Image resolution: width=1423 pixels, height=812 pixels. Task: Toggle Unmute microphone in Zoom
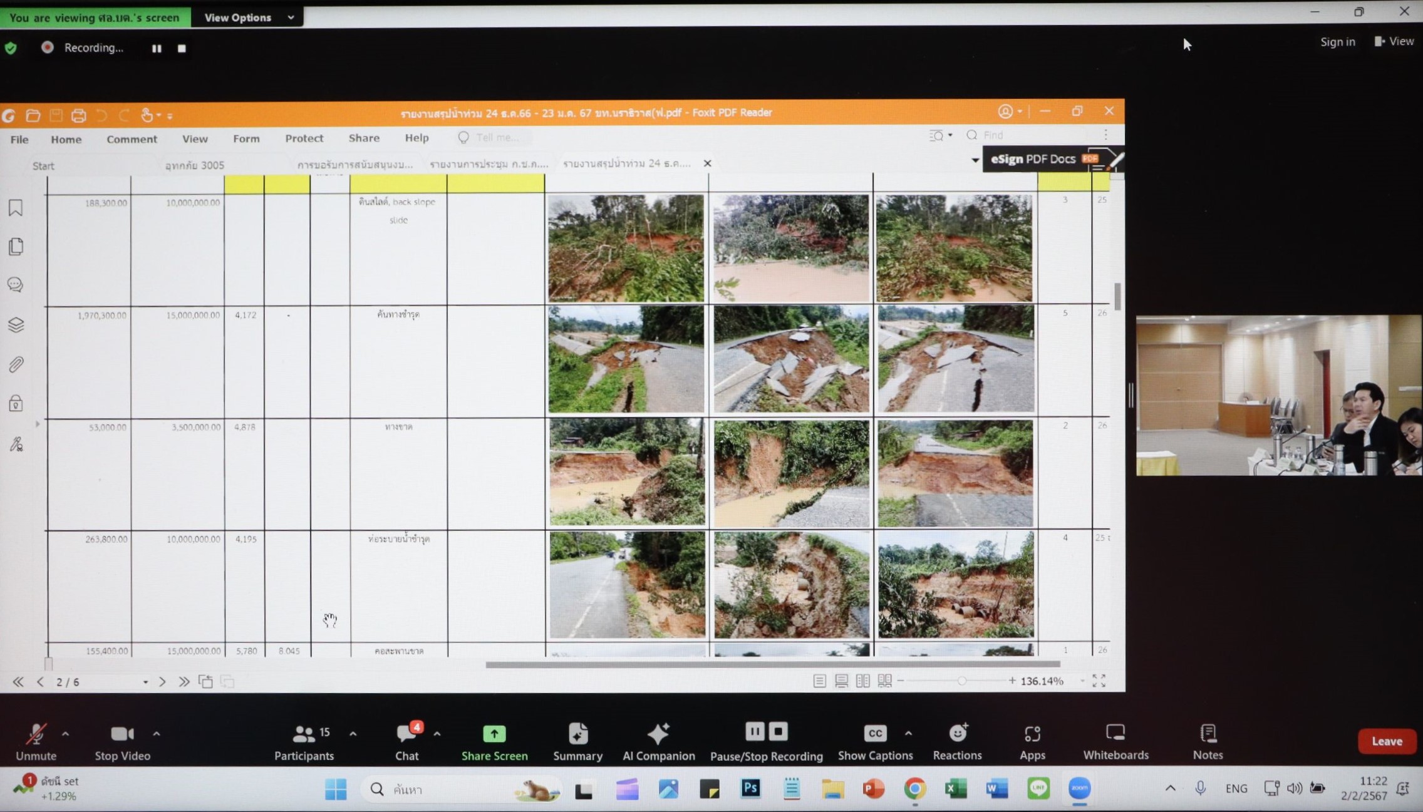tap(36, 741)
